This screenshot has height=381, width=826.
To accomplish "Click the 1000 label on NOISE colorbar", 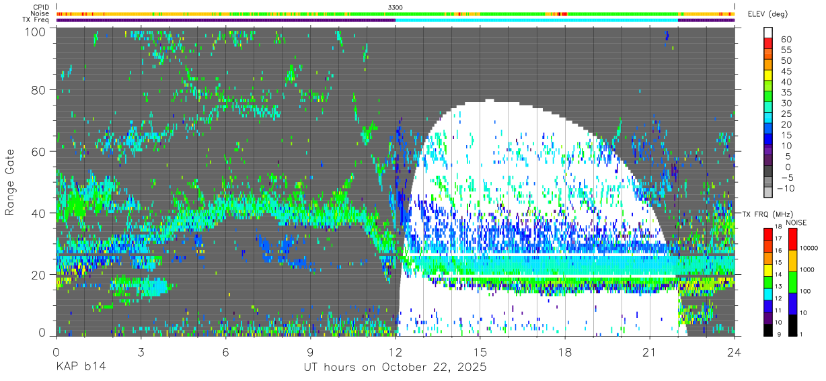I will tap(809, 270).
